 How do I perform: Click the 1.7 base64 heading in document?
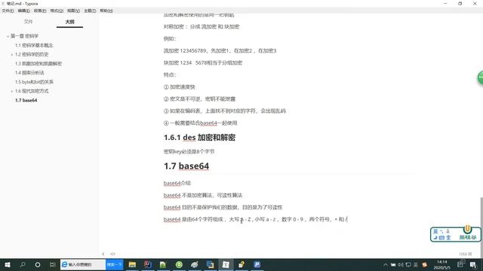pos(186,166)
